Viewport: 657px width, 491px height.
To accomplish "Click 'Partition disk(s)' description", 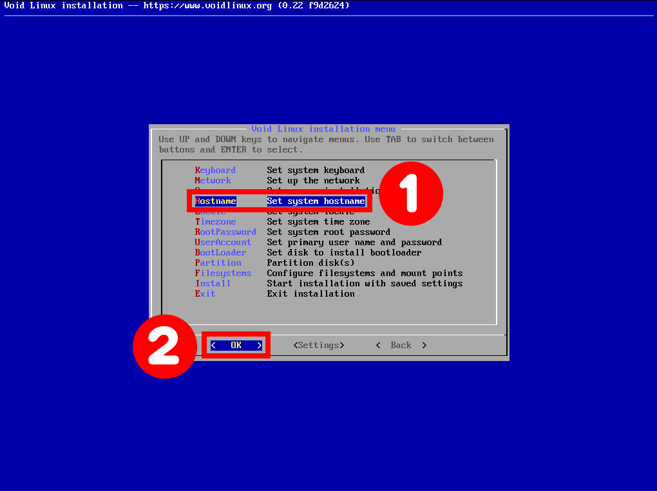I will click(311, 263).
